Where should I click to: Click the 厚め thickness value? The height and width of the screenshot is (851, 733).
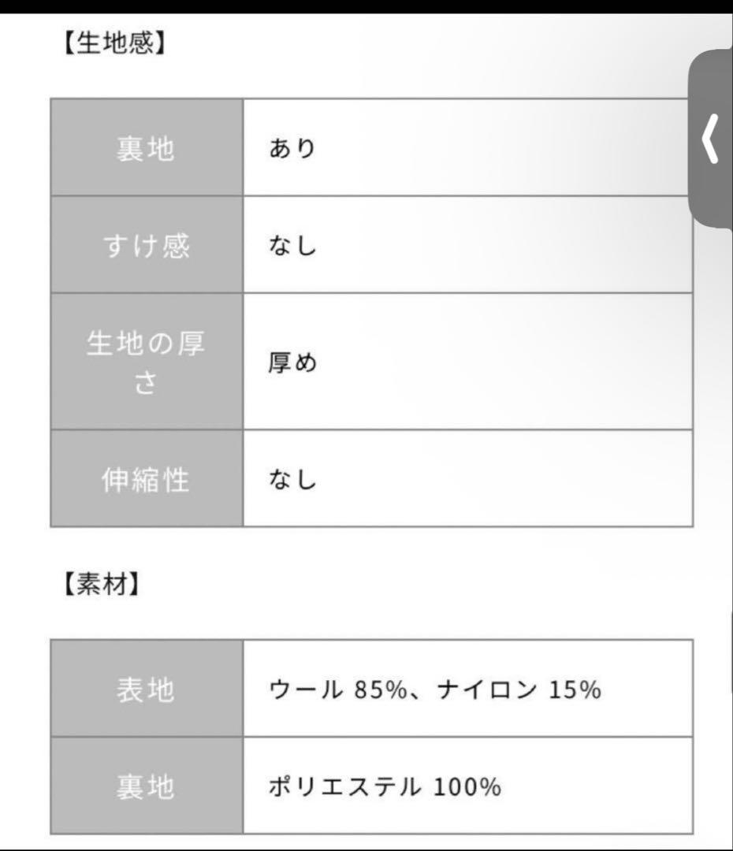pos(292,364)
